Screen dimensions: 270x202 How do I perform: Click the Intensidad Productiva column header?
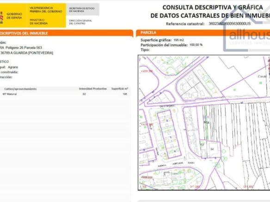pyautogui.click(x=92, y=89)
